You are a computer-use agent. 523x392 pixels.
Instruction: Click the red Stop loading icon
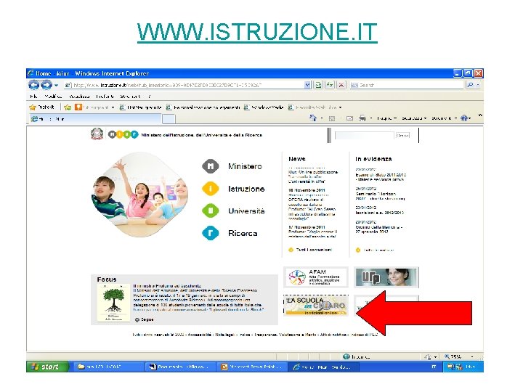[x=341, y=86]
